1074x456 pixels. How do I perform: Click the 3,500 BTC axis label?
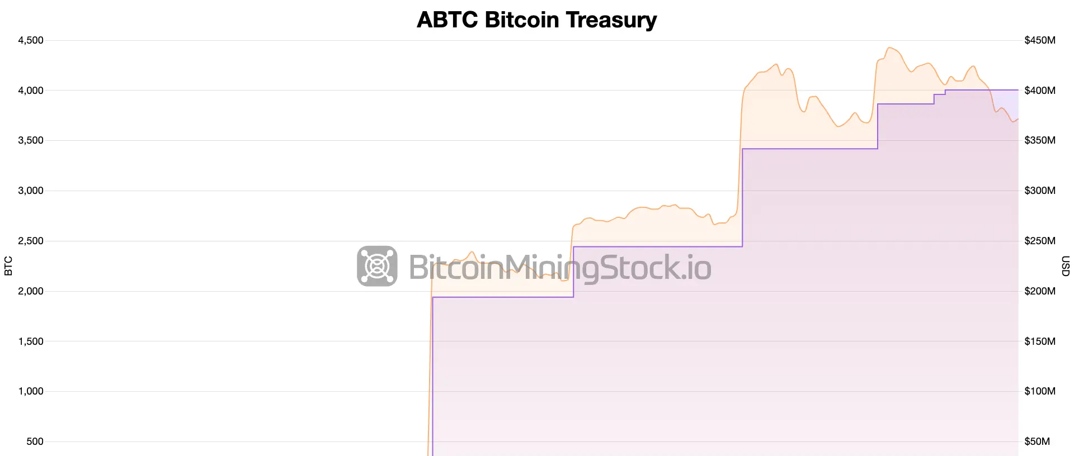(31, 140)
